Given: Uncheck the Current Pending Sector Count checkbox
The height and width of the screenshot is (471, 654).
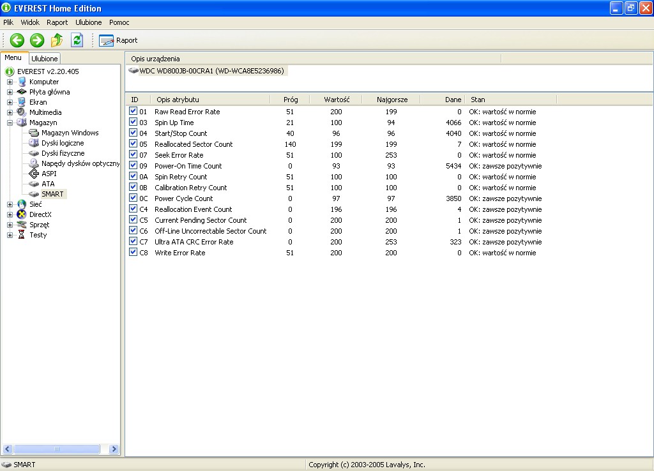Looking at the screenshot, I should [x=133, y=220].
